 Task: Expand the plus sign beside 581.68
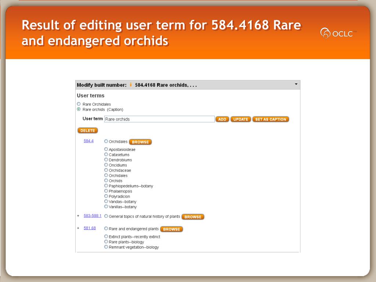78,228
